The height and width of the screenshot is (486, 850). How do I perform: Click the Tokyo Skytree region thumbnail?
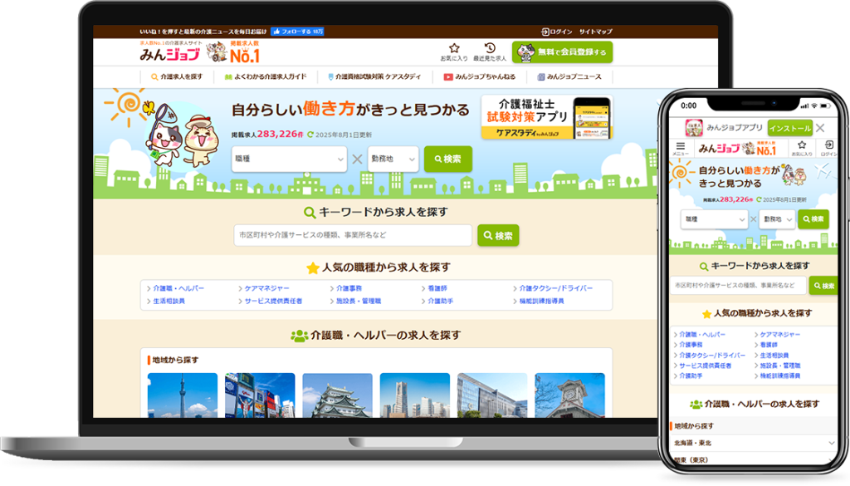tap(182, 395)
